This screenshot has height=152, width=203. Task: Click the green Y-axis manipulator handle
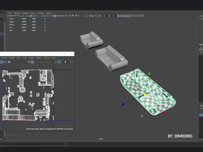[149, 74]
